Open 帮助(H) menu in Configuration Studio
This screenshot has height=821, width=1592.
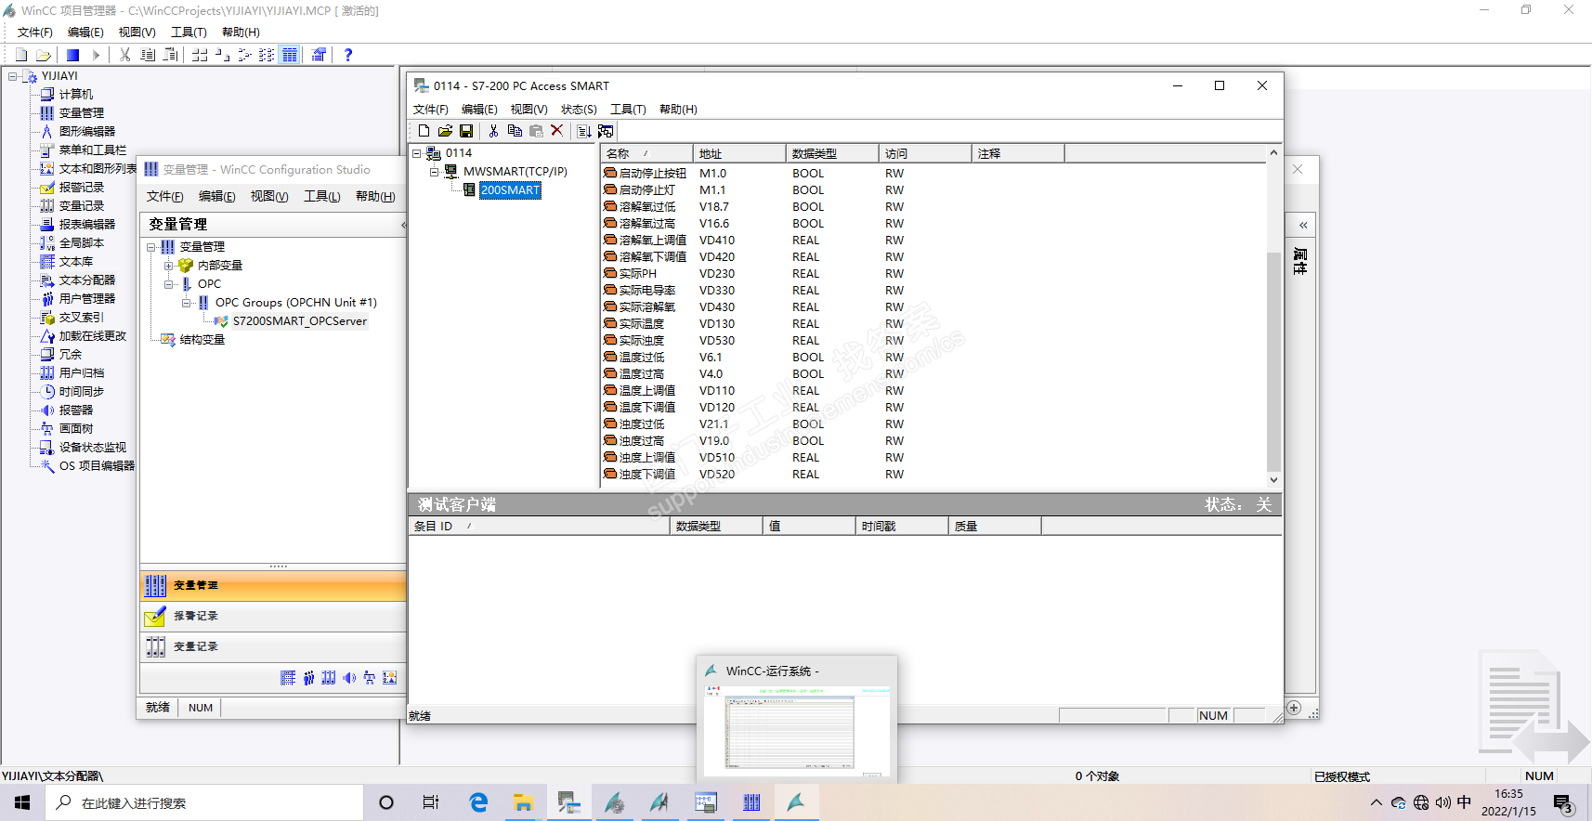pos(375,196)
